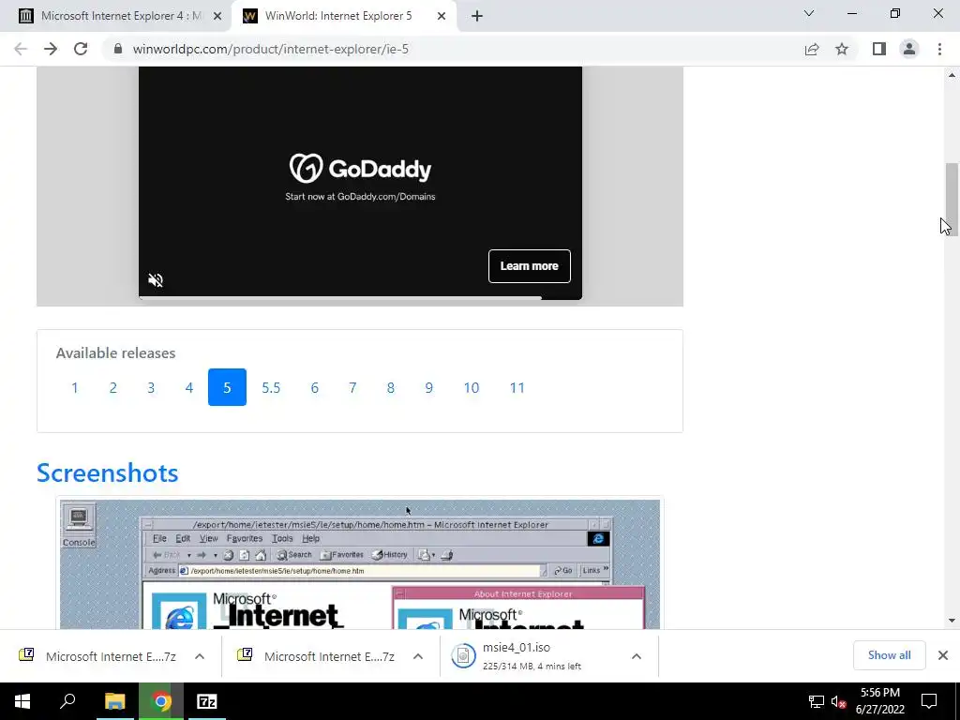Open the Chrome profile menu

coord(909,49)
